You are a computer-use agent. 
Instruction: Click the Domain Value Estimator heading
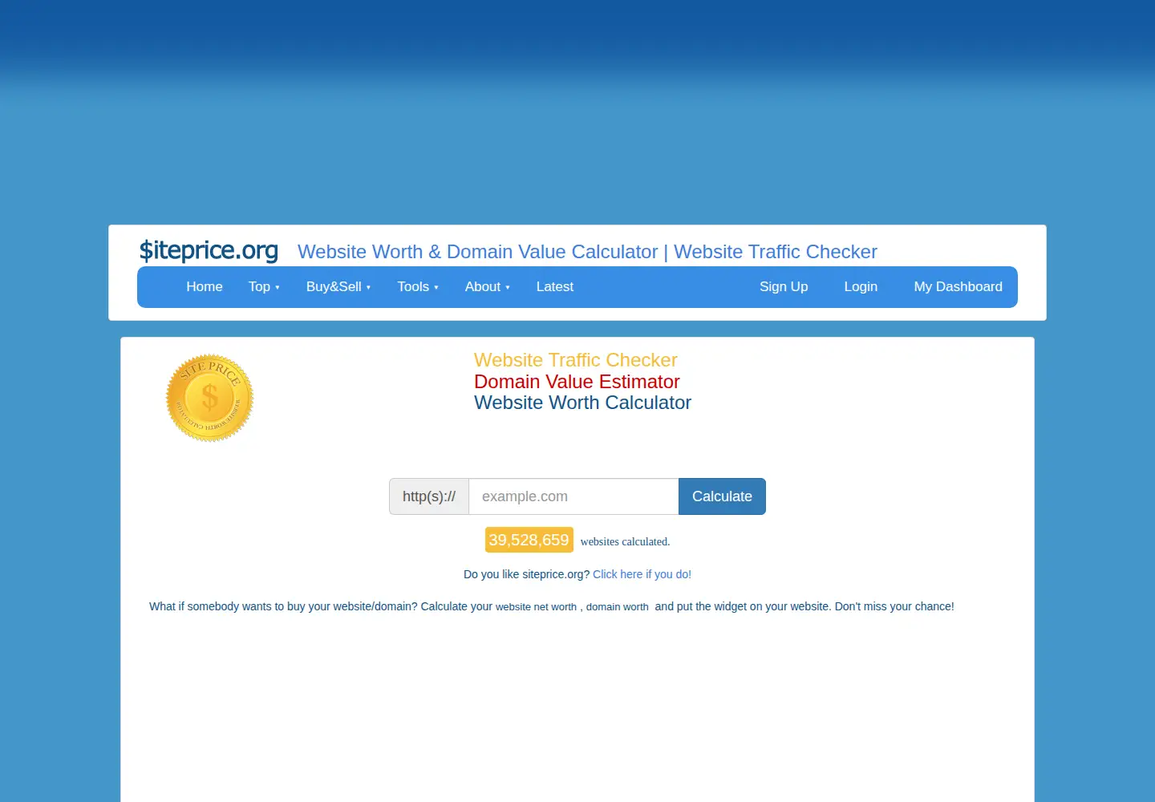pos(577,382)
